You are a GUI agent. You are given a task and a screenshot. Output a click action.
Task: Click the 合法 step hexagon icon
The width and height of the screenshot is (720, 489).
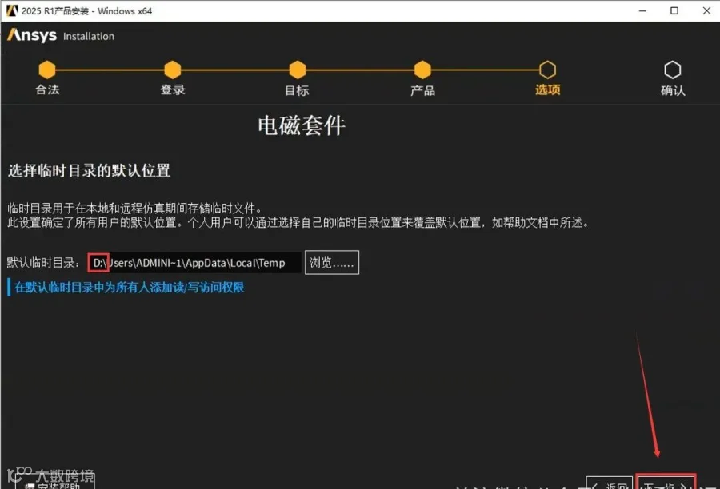[x=47, y=70]
